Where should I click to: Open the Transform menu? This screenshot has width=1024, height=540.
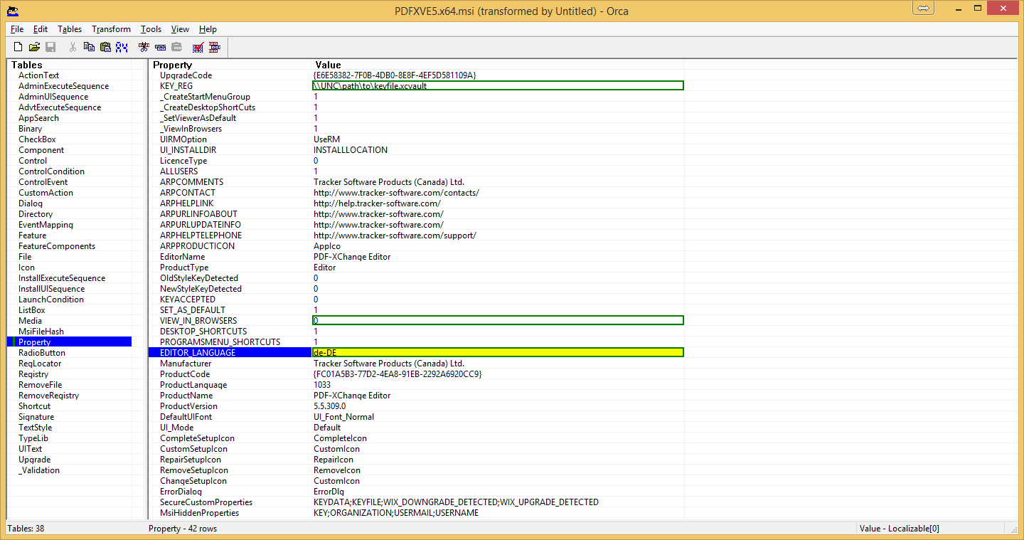tap(111, 29)
